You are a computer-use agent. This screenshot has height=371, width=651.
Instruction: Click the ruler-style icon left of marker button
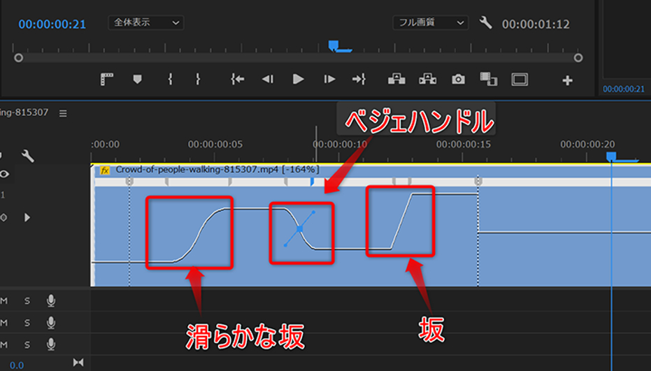tap(107, 79)
